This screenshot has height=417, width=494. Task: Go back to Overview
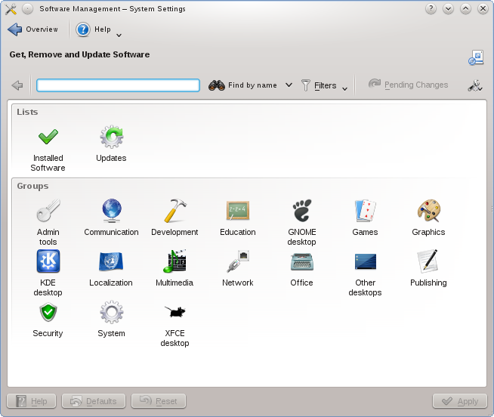pos(32,29)
